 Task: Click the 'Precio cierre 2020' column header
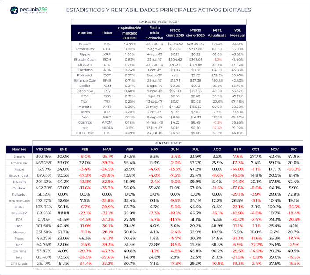pos(196,33)
